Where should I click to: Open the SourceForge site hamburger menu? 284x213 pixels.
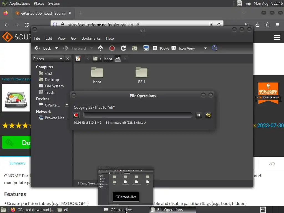coord(277,37)
